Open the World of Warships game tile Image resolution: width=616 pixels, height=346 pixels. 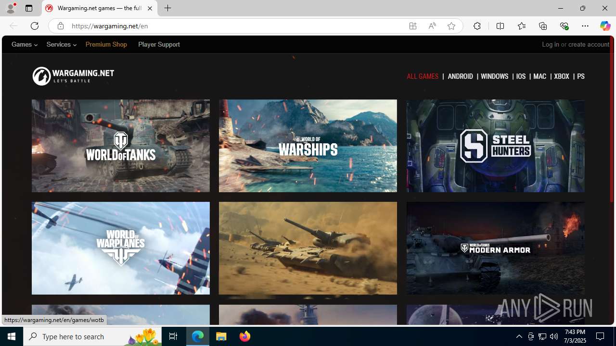308,146
